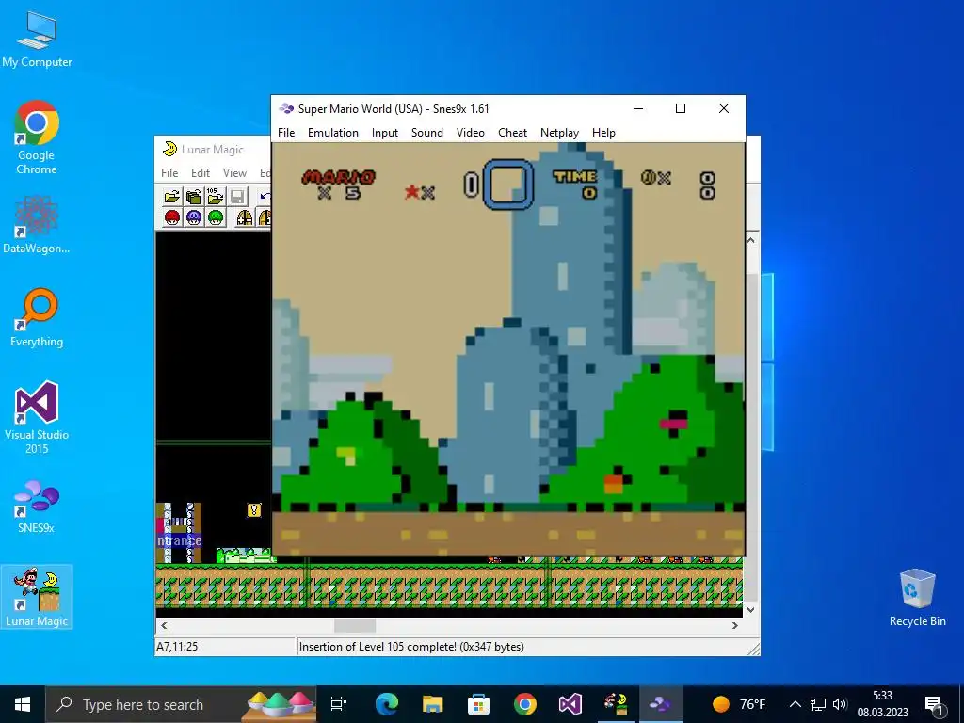Click the blue undo arrow icon
The height and width of the screenshot is (723, 964).
(x=265, y=196)
